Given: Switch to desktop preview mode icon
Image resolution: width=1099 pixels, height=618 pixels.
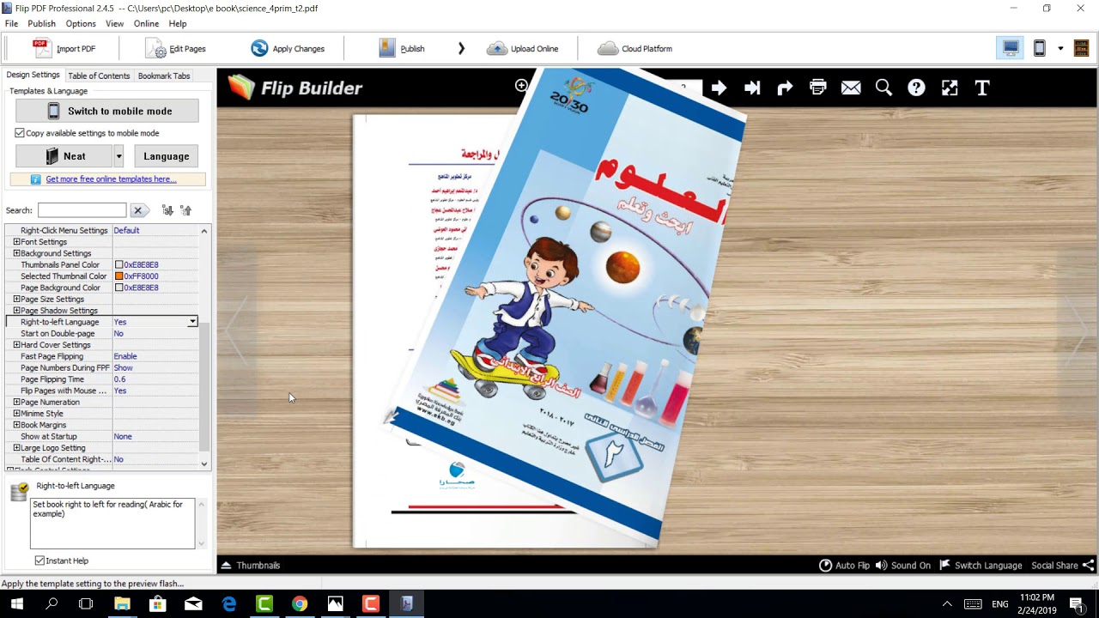Looking at the screenshot, I should (x=1011, y=49).
